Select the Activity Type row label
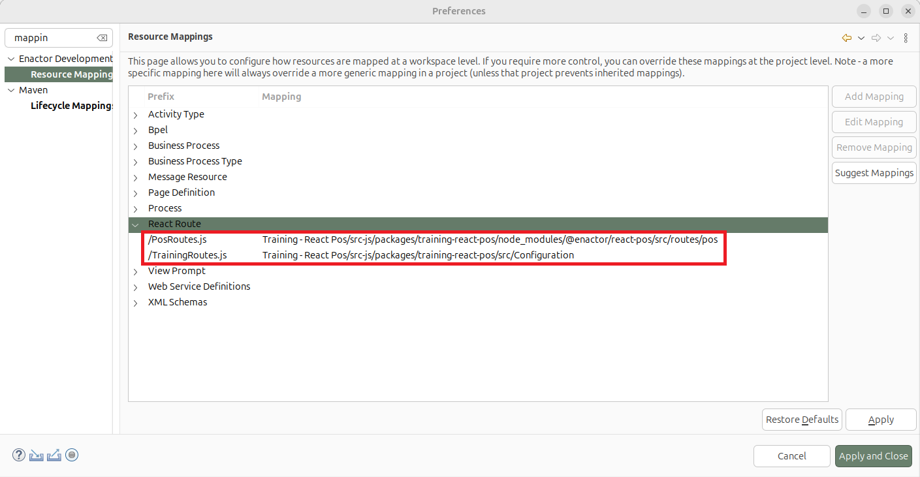Screen dimensions: 920x477 click(x=176, y=114)
